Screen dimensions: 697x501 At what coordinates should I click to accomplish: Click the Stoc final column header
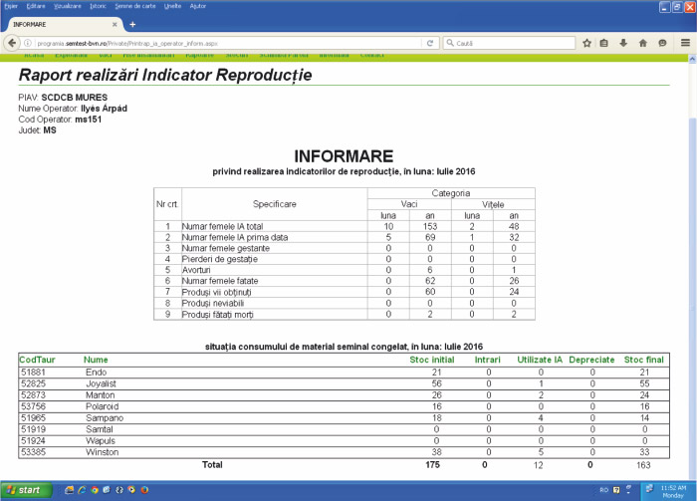pos(643,360)
